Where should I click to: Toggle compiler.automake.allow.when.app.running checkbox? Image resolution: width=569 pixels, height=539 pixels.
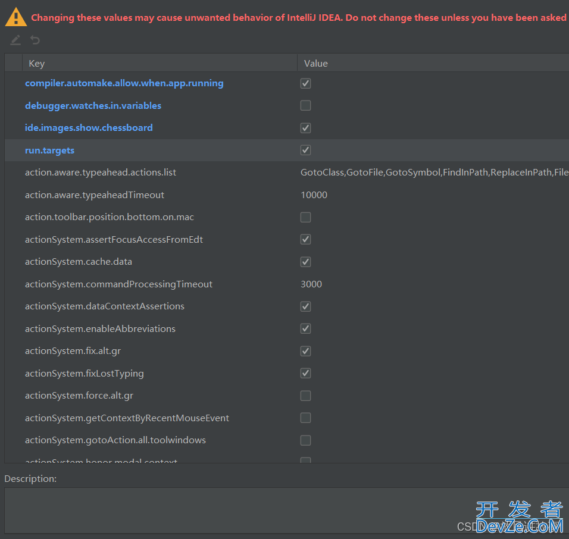pyautogui.click(x=305, y=83)
